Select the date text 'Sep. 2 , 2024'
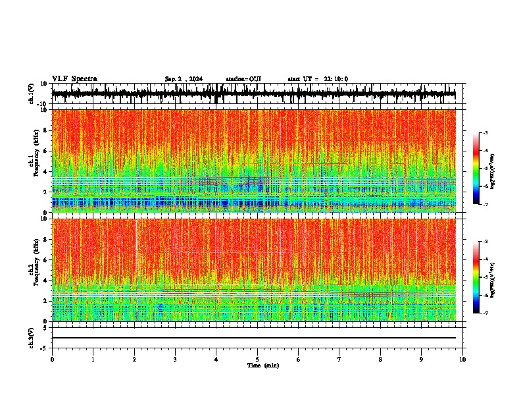 (184, 79)
